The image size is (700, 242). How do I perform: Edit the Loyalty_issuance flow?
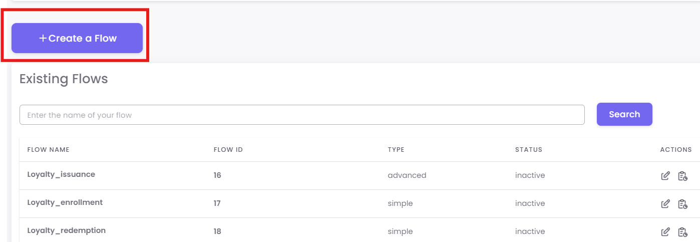coord(665,176)
